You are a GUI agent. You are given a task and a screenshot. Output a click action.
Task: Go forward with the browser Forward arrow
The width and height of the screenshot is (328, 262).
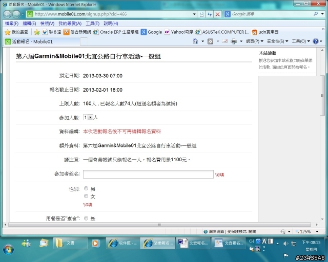click(x=16, y=14)
